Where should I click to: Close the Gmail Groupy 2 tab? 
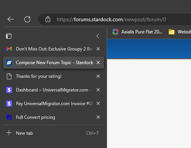98,49
